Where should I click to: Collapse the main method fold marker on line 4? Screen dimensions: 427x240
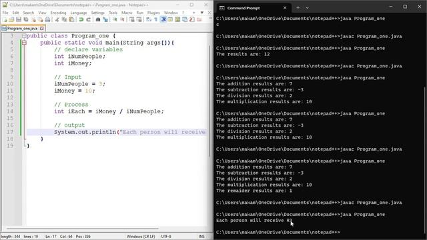coord(24,43)
